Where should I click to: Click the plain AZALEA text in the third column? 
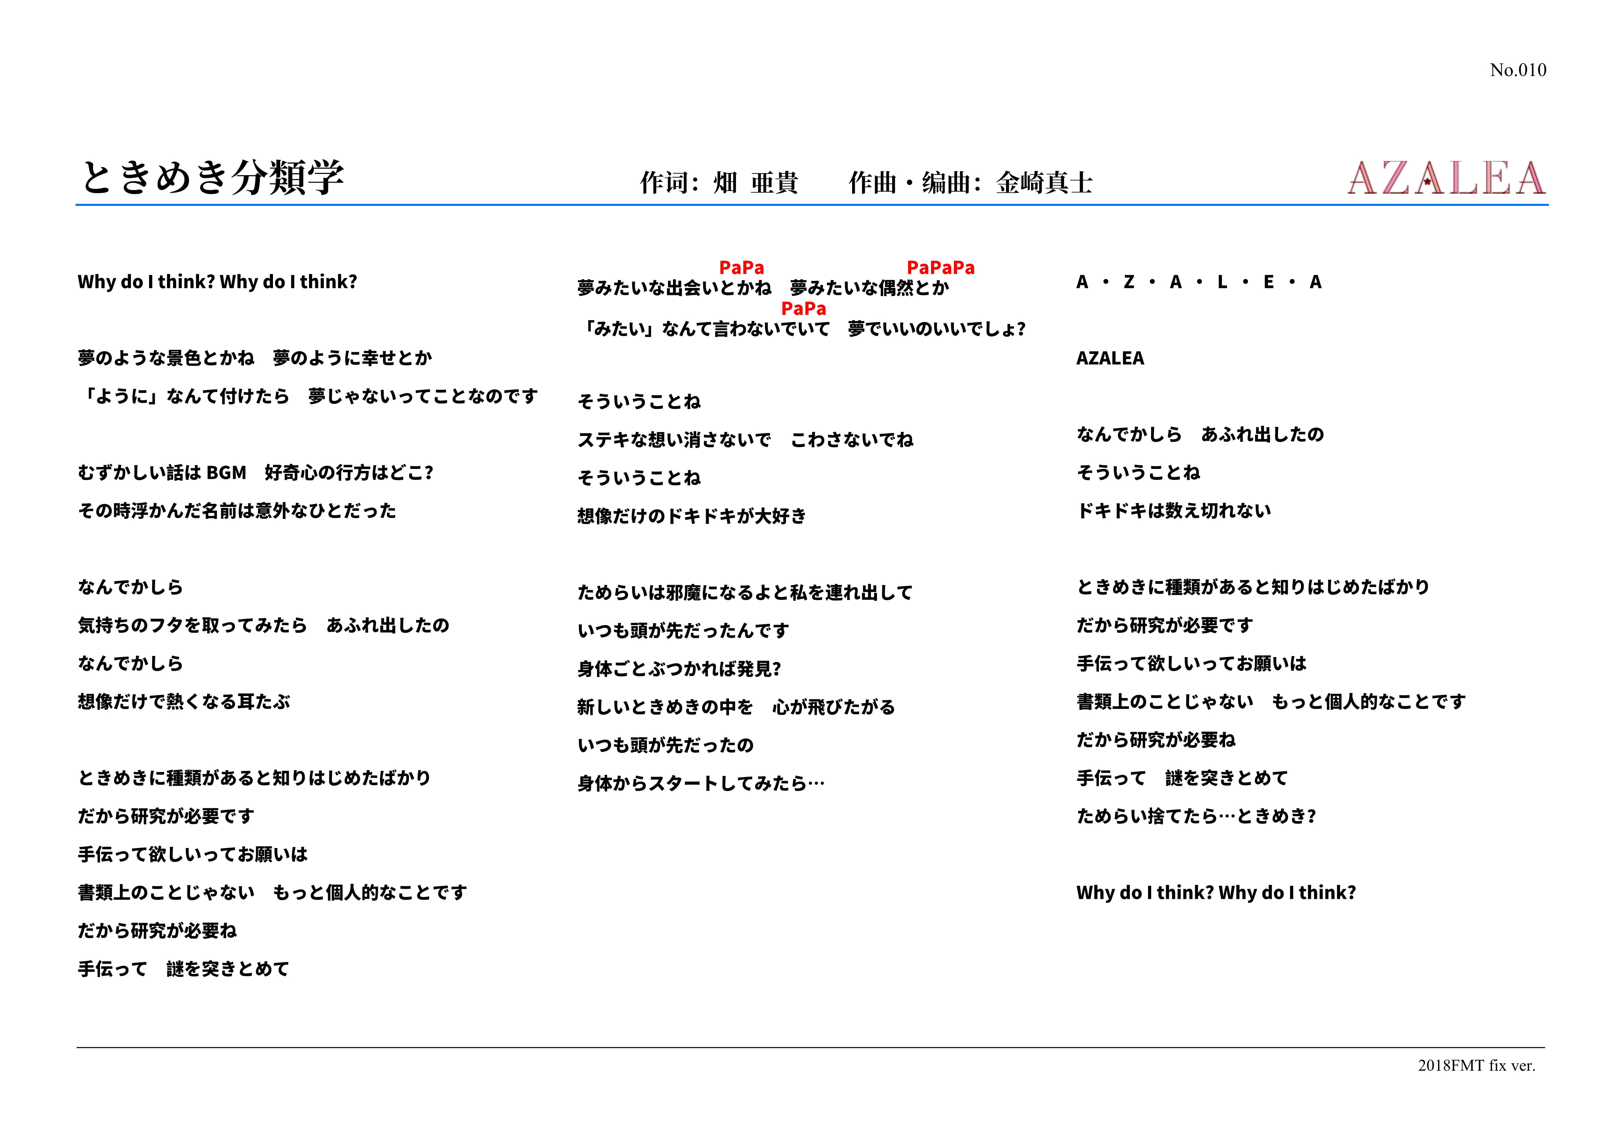[1110, 358]
